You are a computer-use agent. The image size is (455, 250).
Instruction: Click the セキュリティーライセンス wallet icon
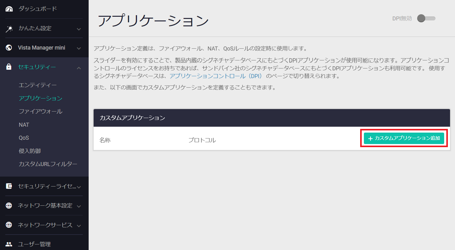[x=9, y=186]
